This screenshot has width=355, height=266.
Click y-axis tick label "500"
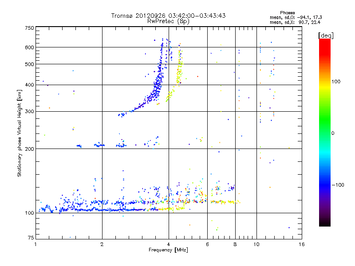point(29,64)
